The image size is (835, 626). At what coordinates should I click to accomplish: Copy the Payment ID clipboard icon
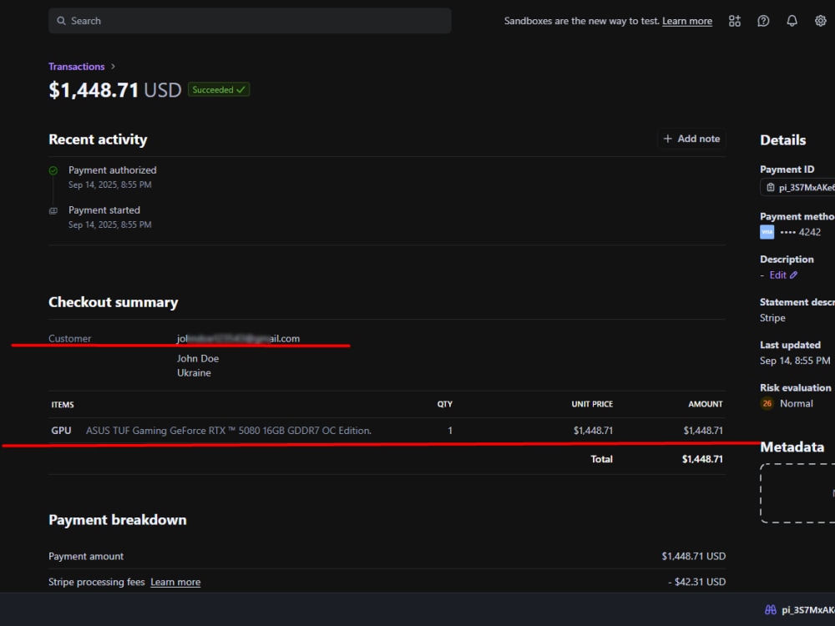tap(770, 187)
